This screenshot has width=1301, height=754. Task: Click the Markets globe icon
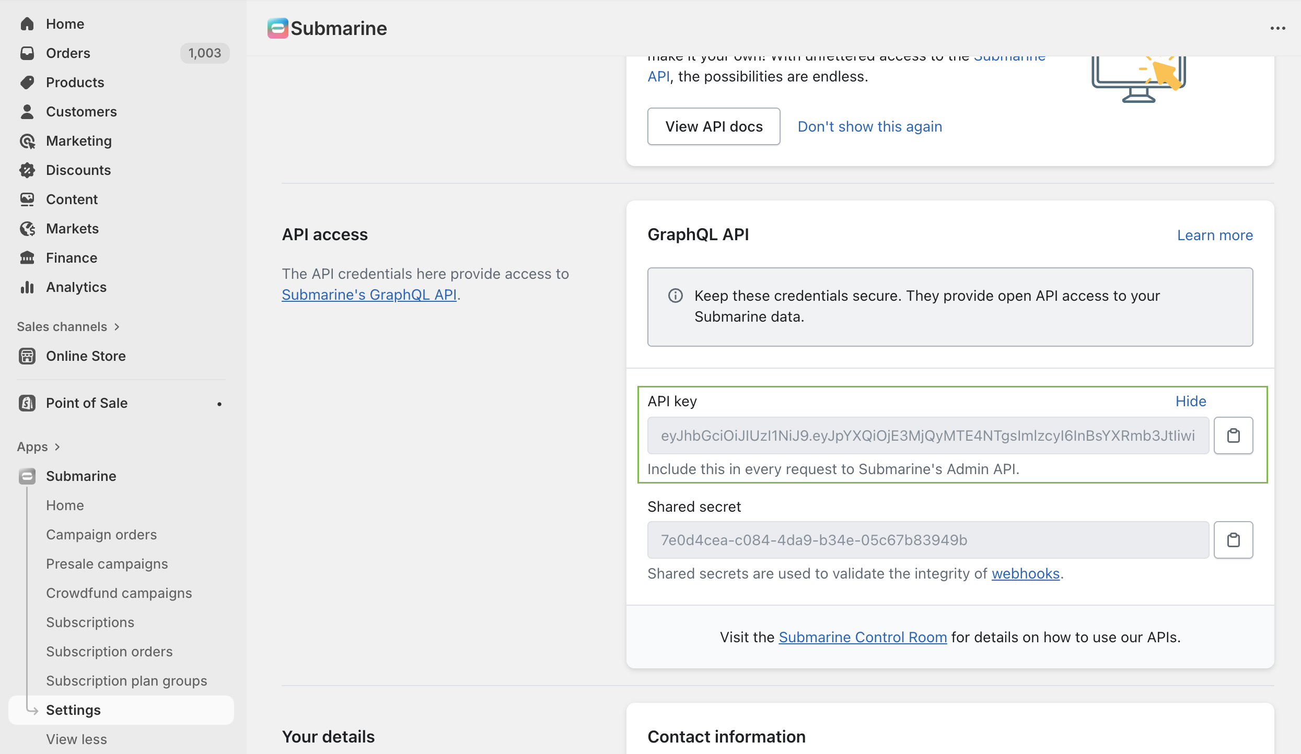[27, 229]
